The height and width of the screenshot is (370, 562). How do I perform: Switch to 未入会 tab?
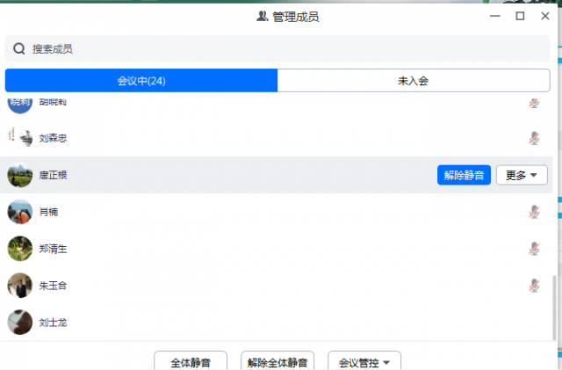tap(414, 81)
